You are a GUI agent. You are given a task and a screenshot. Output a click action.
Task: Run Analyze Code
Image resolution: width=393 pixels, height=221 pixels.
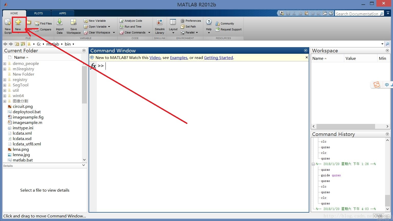coord(131,21)
